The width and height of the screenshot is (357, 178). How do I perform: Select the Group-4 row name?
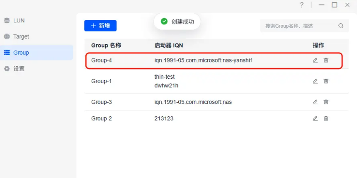(102, 60)
